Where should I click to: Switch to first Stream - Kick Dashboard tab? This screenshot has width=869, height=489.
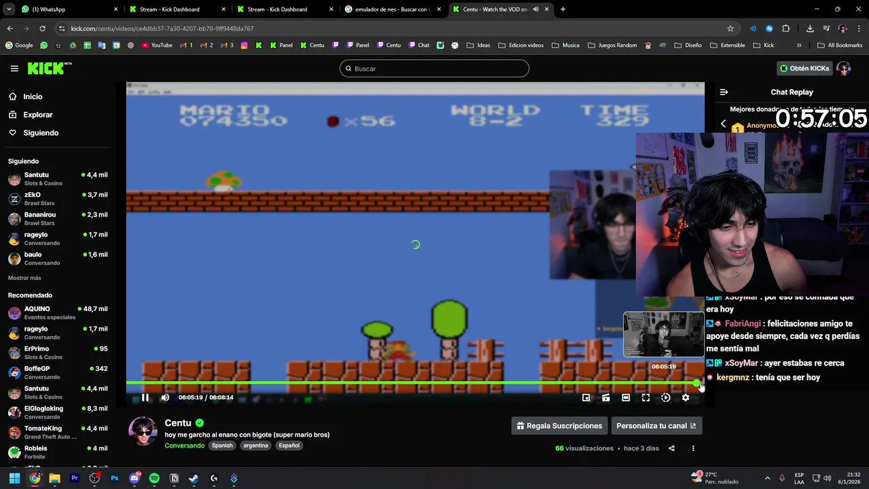click(177, 10)
